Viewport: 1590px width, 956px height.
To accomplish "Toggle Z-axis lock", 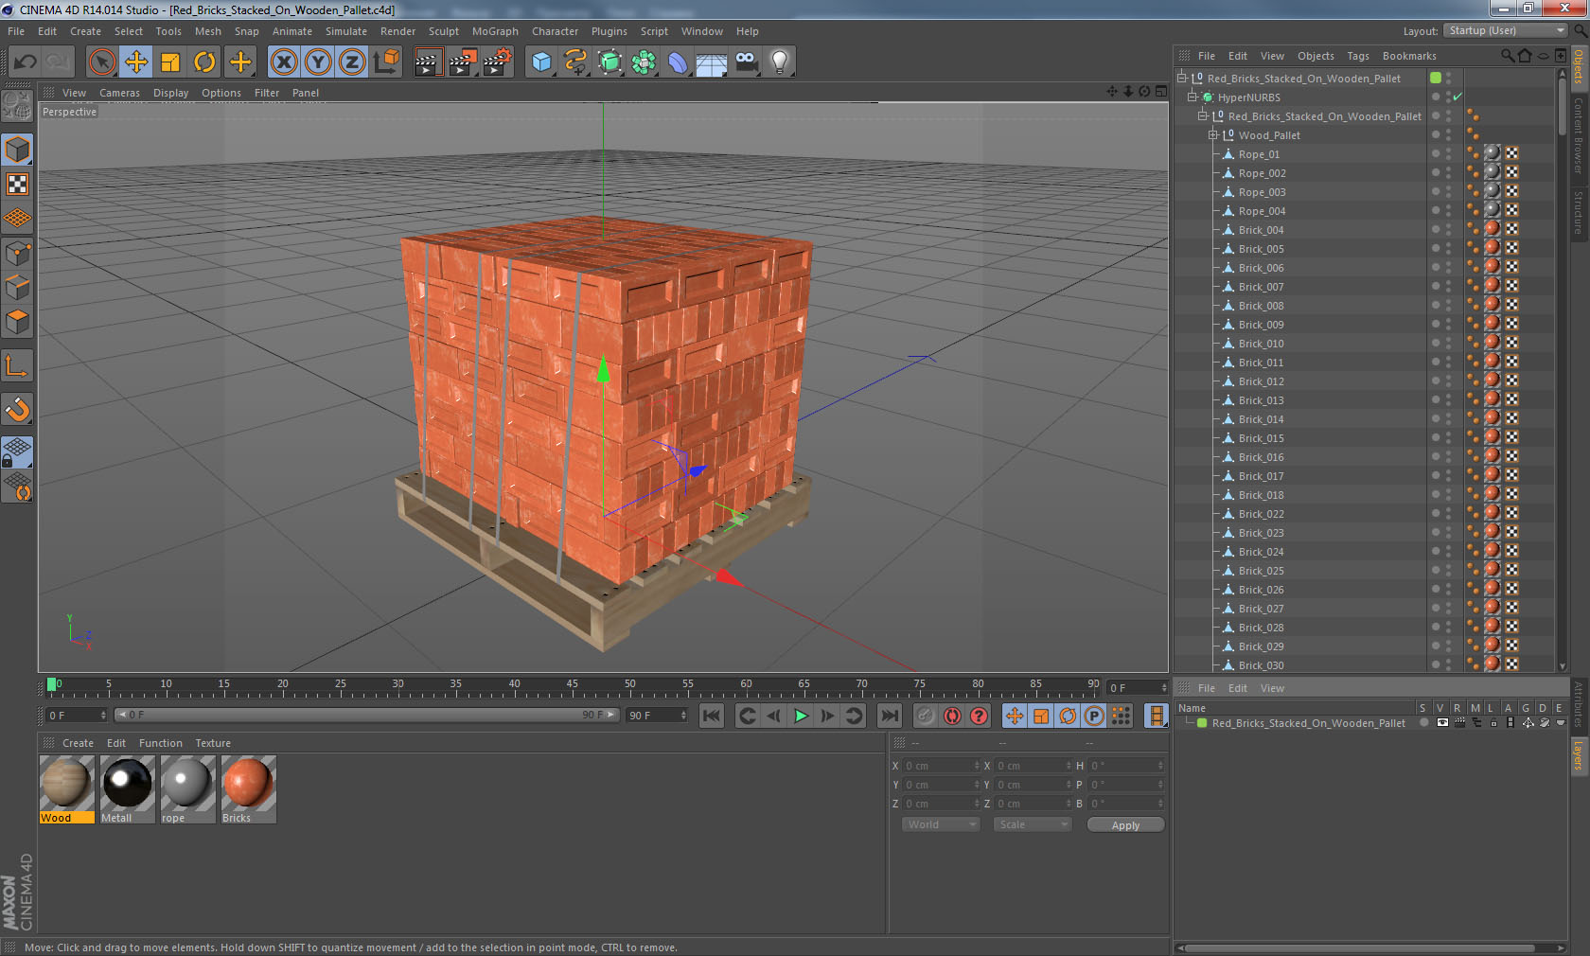I will pos(352,62).
